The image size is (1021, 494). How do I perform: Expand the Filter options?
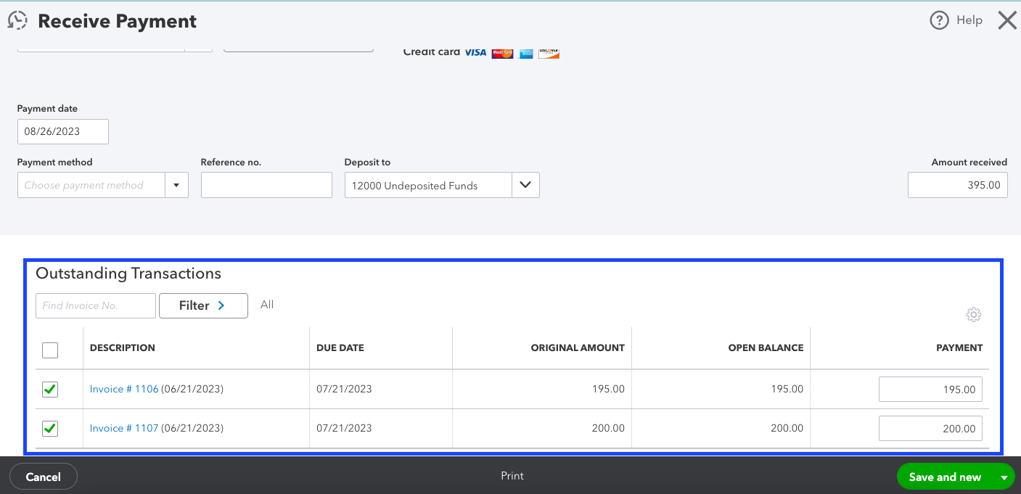(x=203, y=305)
